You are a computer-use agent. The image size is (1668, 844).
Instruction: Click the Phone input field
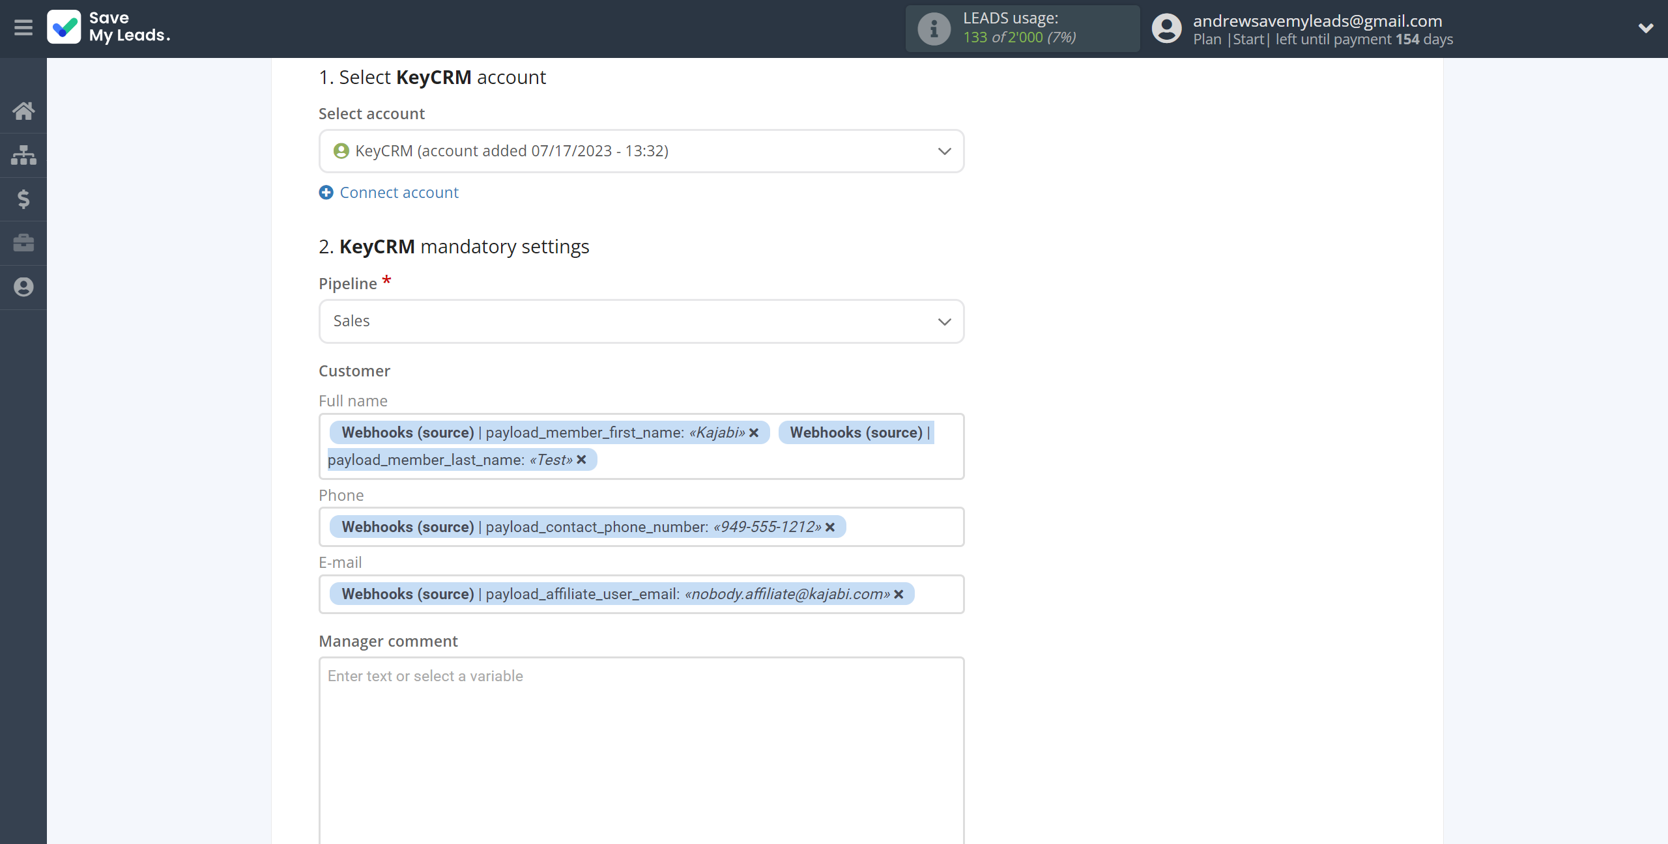641,527
